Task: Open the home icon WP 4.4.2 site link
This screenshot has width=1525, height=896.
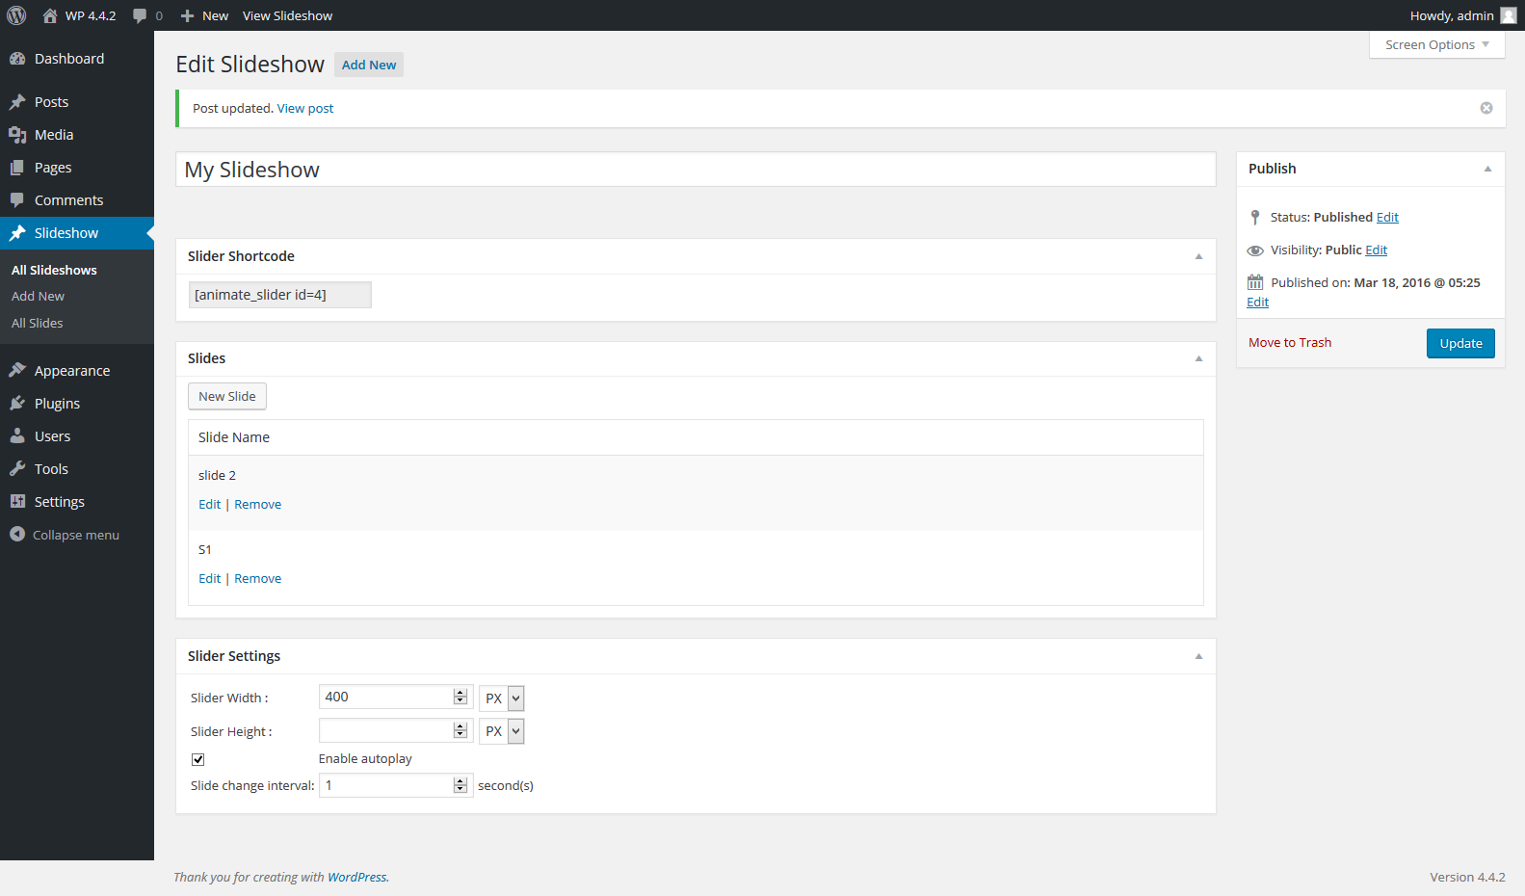Action: [79, 15]
